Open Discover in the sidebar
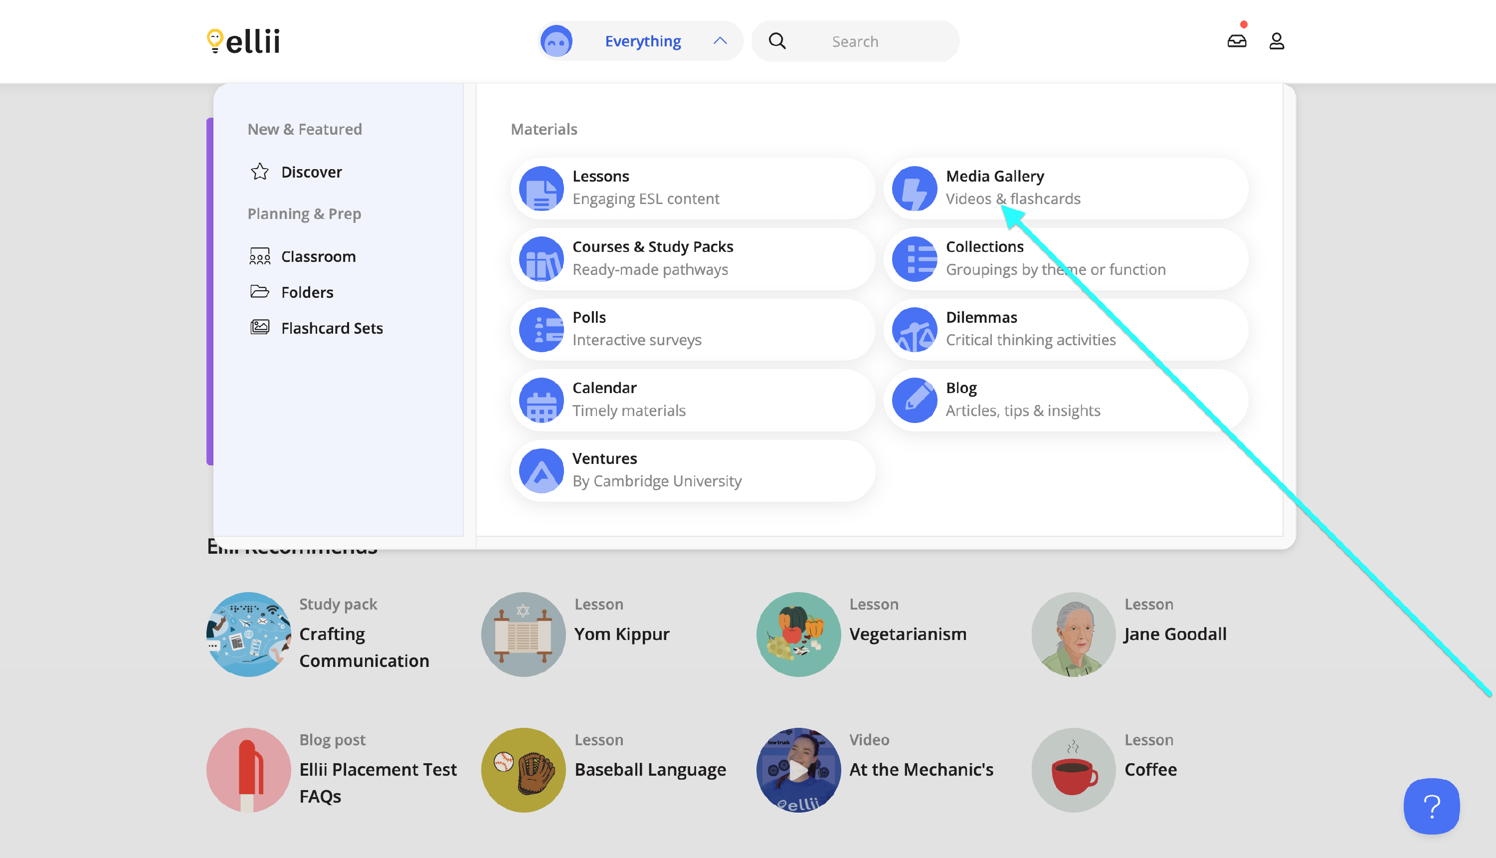Viewport: 1496px width, 858px height. point(311,172)
